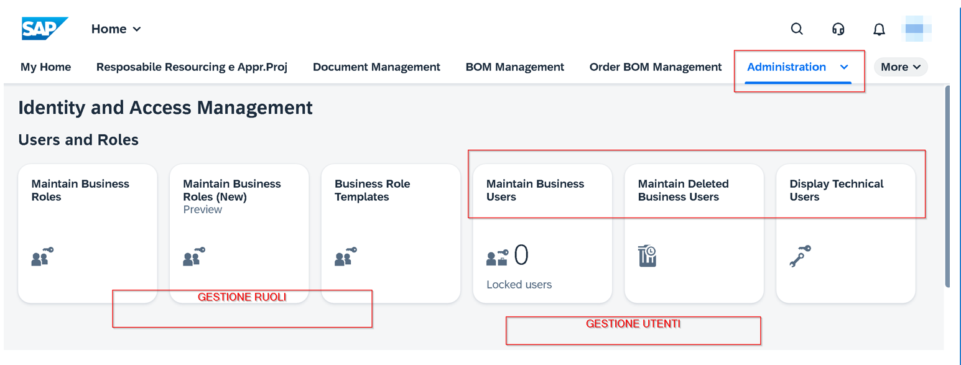Viewport: 961px width, 365px height.
Task: Click the SAP logo
Action: pyautogui.click(x=44, y=29)
